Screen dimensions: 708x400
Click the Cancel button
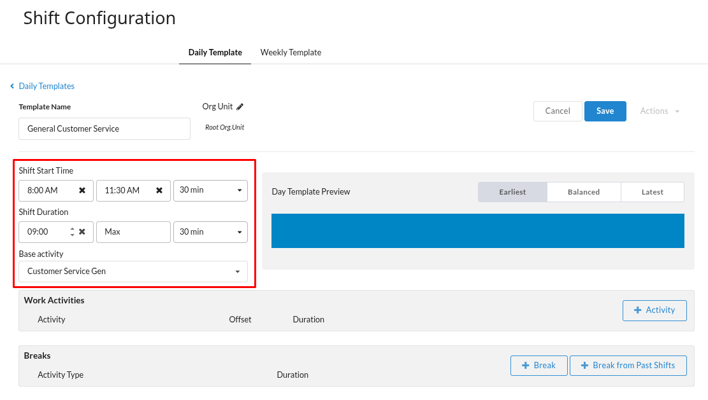(x=558, y=111)
